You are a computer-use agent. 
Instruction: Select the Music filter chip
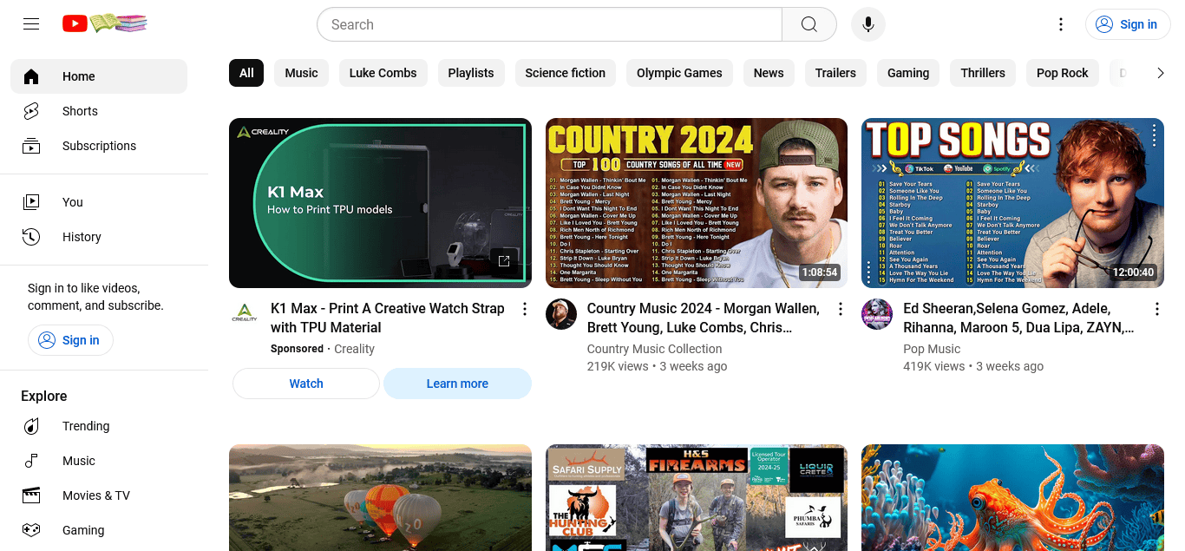301,73
